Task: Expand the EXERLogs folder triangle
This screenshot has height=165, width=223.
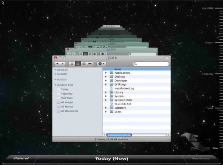Action: coord(106,85)
